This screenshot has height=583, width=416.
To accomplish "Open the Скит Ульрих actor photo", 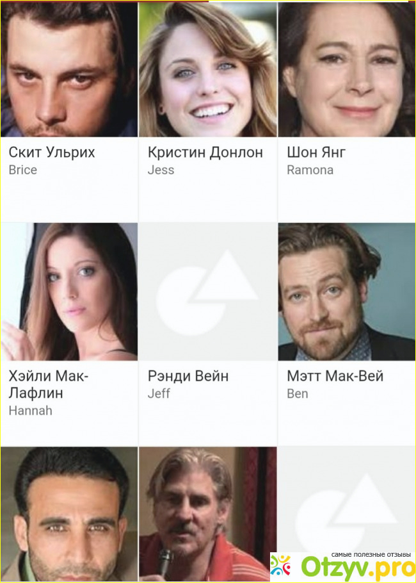I will point(69,69).
